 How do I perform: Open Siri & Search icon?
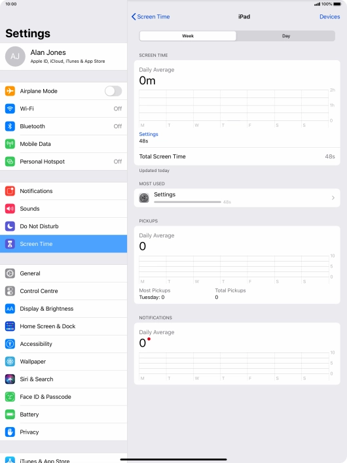(10, 379)
